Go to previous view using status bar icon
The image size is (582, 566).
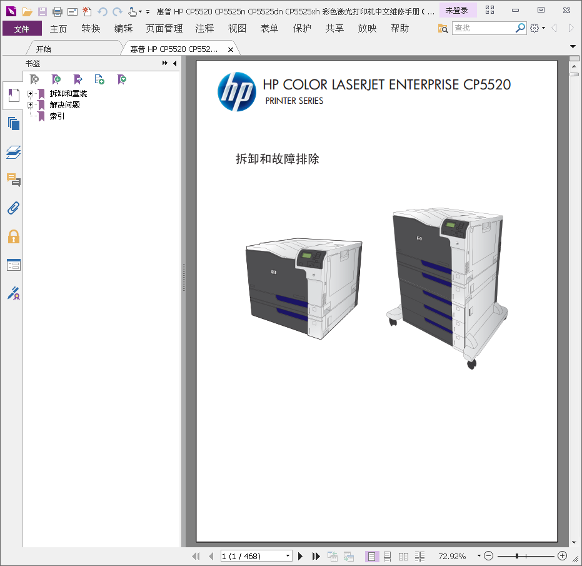tap(332, 556)
